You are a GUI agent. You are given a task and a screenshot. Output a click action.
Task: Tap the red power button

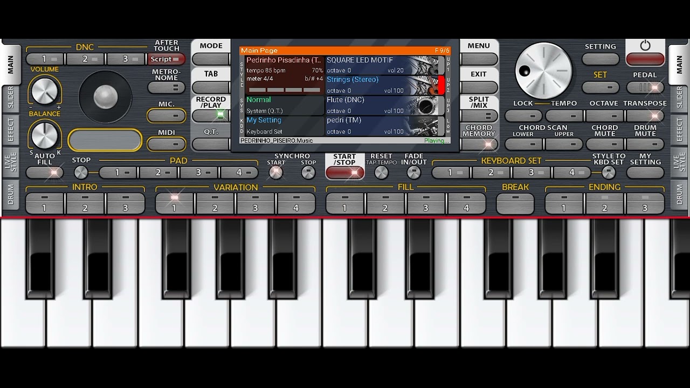tap(645, 59)
